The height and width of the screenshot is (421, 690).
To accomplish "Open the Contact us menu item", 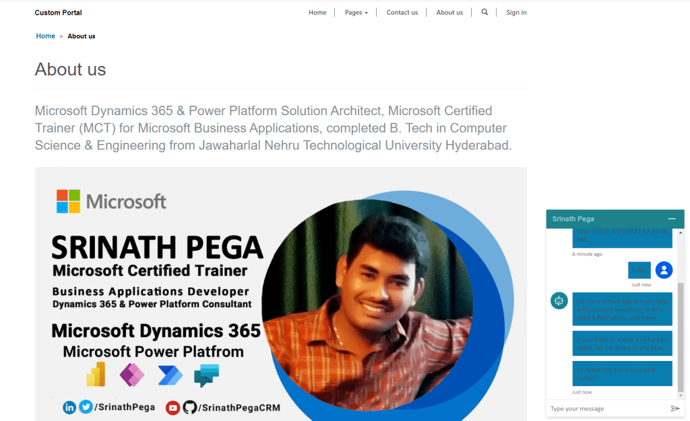I will (x=402, y=13).
